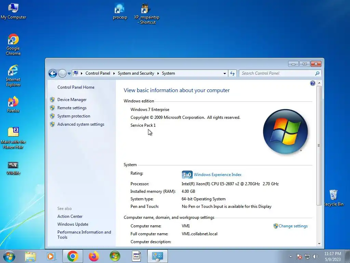Click the VM1.collabnet.local computer name
The image size is (350, 263).
[200, 234]
